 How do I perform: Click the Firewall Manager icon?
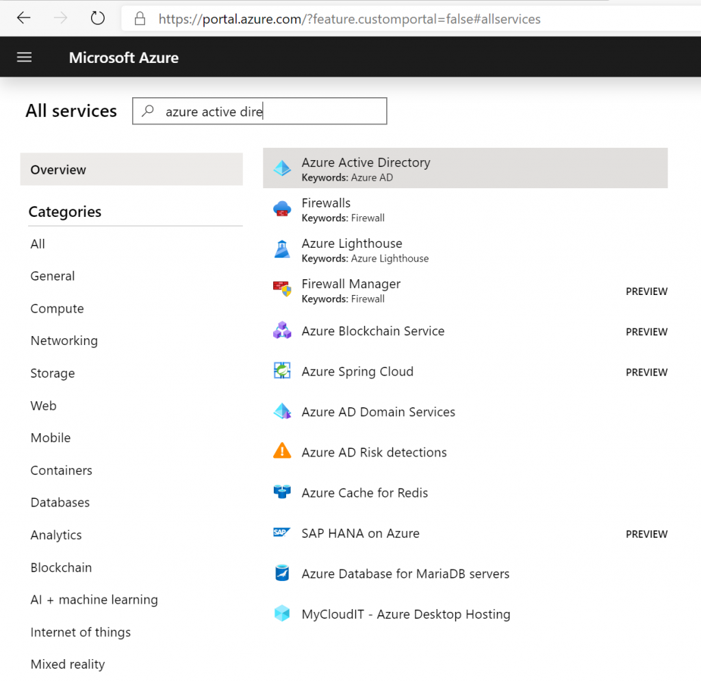click(x=282, y=289)
